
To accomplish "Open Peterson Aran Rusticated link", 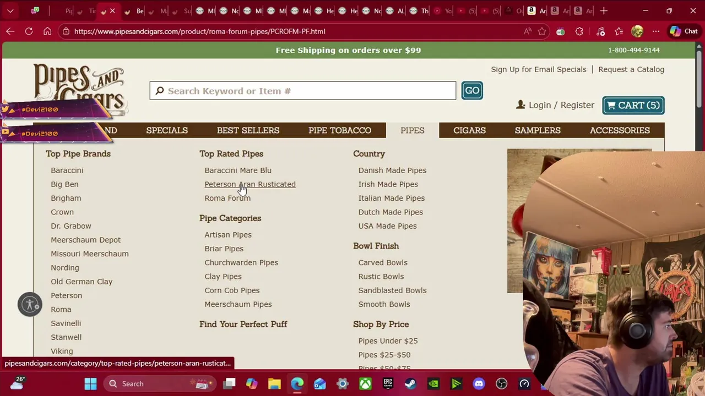I will [250, 184].
